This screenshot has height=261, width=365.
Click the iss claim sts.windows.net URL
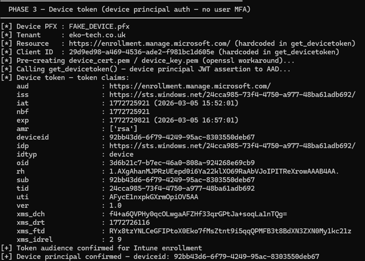tap(232, 94)
